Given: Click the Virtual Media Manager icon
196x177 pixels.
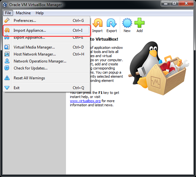Looking at the screenshot, I should 7,47.
